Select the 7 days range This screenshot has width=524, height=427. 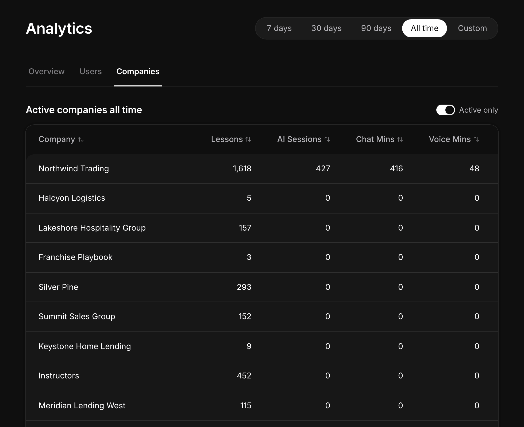coord(279,28)
